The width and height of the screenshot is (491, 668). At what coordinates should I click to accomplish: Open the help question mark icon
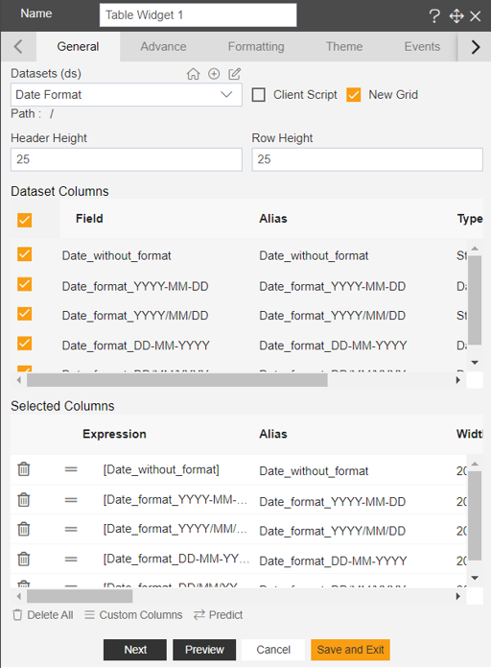coord(434,16)
